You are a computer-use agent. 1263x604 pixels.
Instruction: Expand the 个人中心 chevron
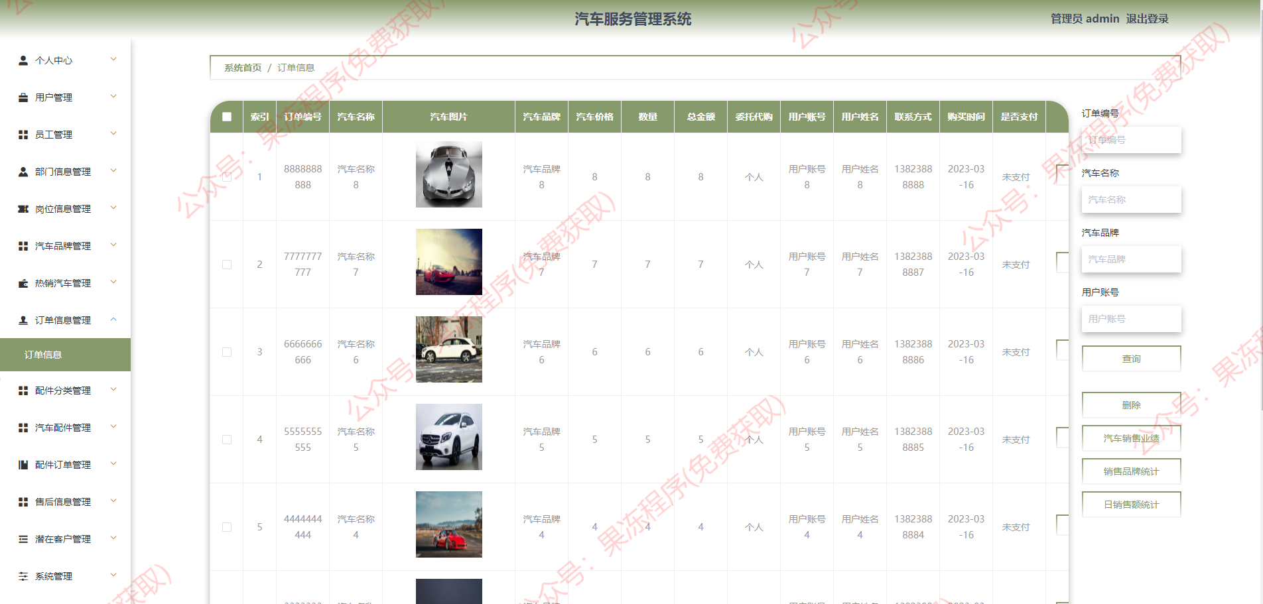(113, 60)
